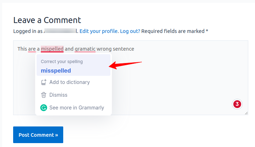The image size is (255, 147).
Task: Click the Add to dictionary book icon
Action: tap(44, 82)
